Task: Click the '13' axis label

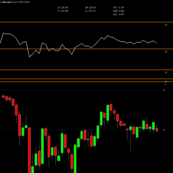Action: point(166,73)
